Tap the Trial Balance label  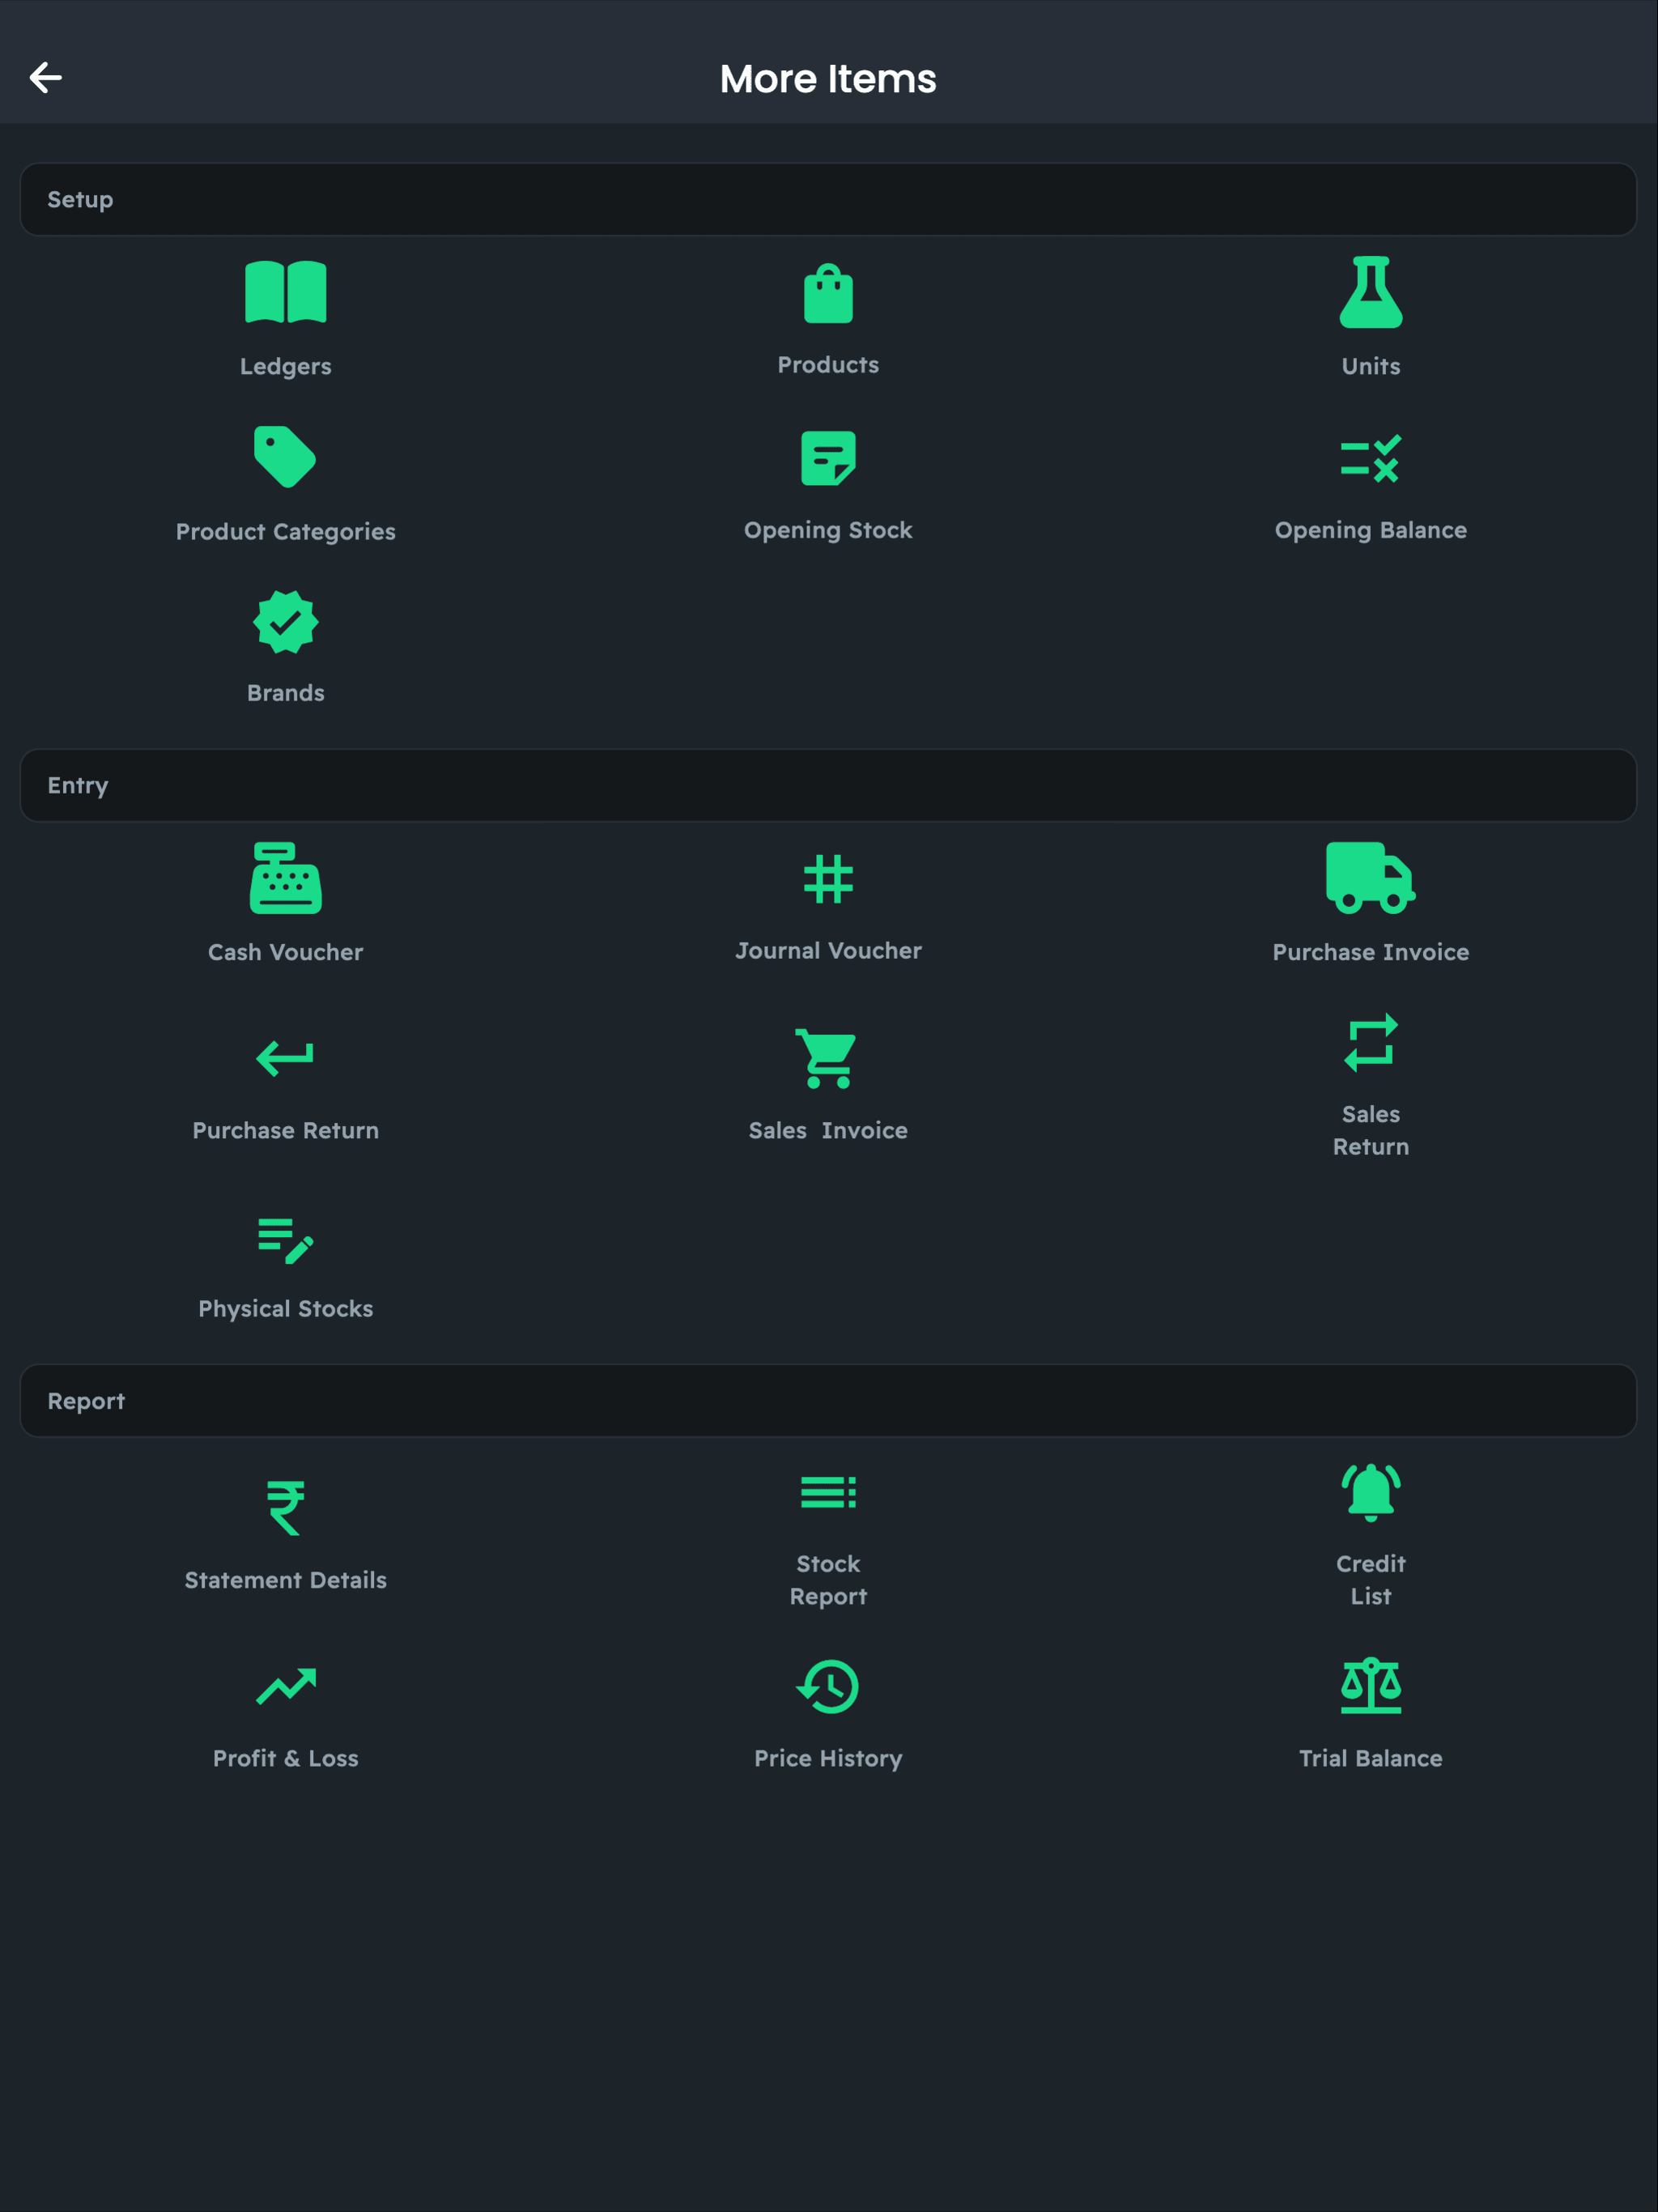(1371, 1758)
